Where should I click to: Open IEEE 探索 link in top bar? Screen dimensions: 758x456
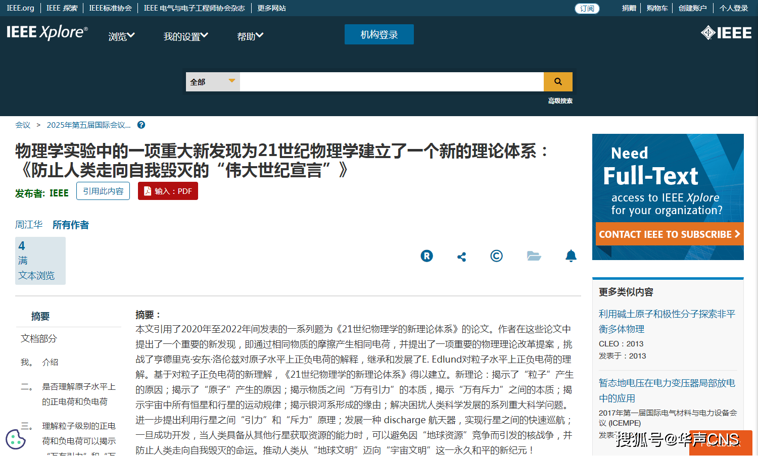click(x=62, y=8)
